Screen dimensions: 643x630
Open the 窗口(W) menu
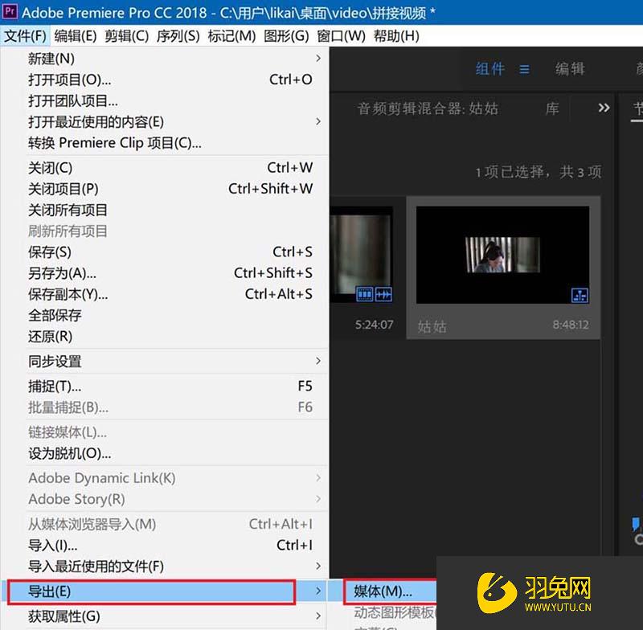[x=341, y=36]
